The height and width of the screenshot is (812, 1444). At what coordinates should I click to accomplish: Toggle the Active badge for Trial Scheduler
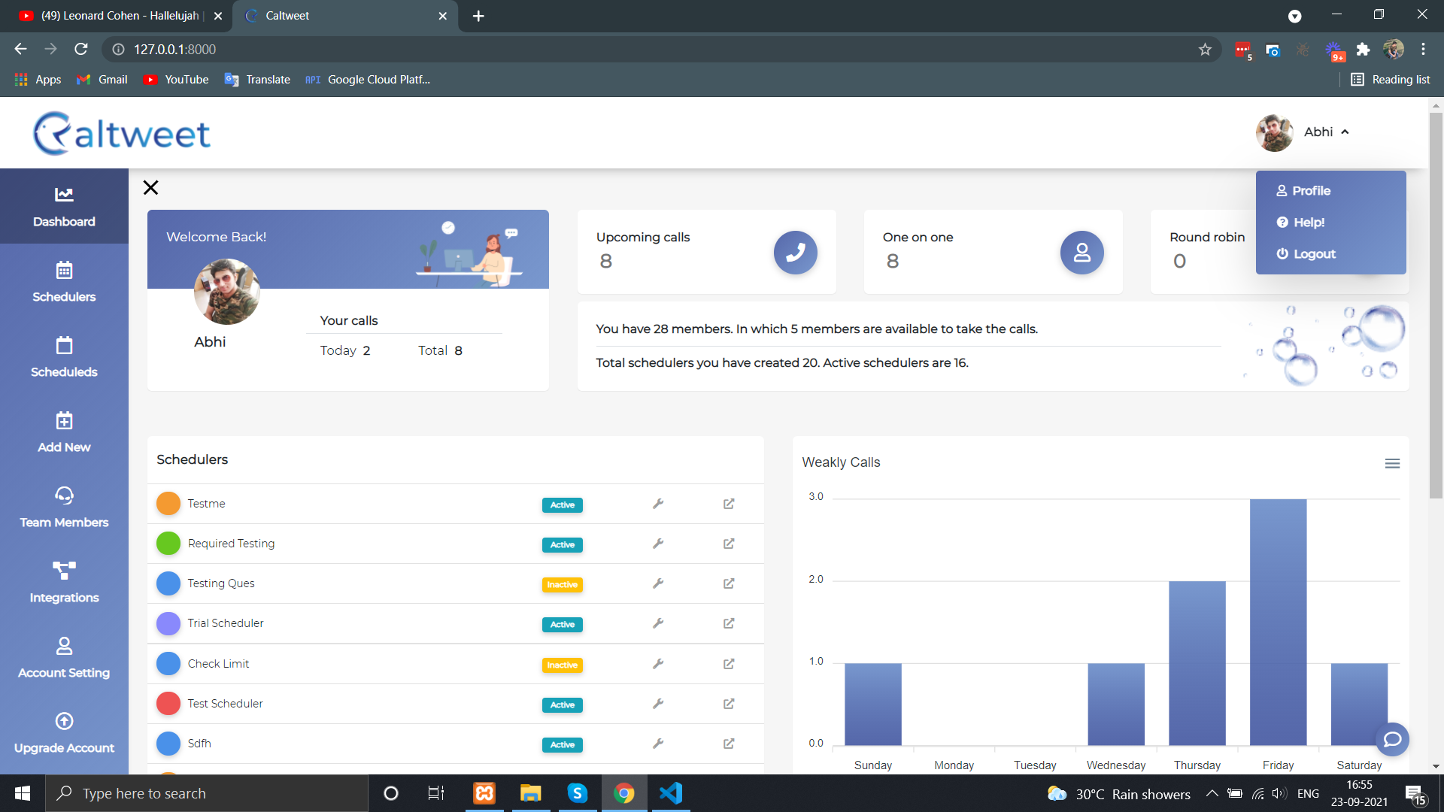click(563, 624)
